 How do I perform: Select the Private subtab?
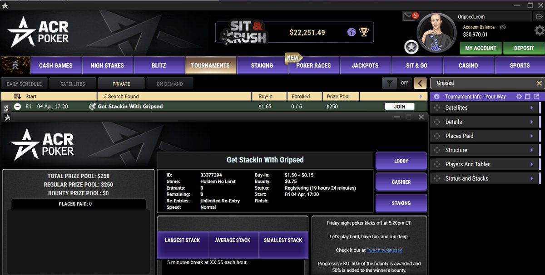[121, 83]
